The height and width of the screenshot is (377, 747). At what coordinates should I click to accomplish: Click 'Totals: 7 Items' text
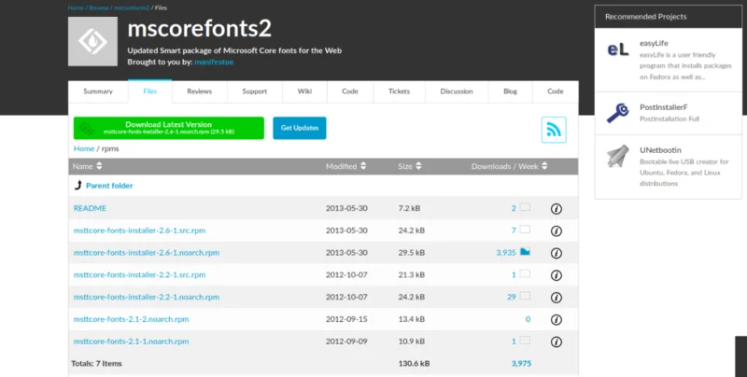(x=97, y=363)
